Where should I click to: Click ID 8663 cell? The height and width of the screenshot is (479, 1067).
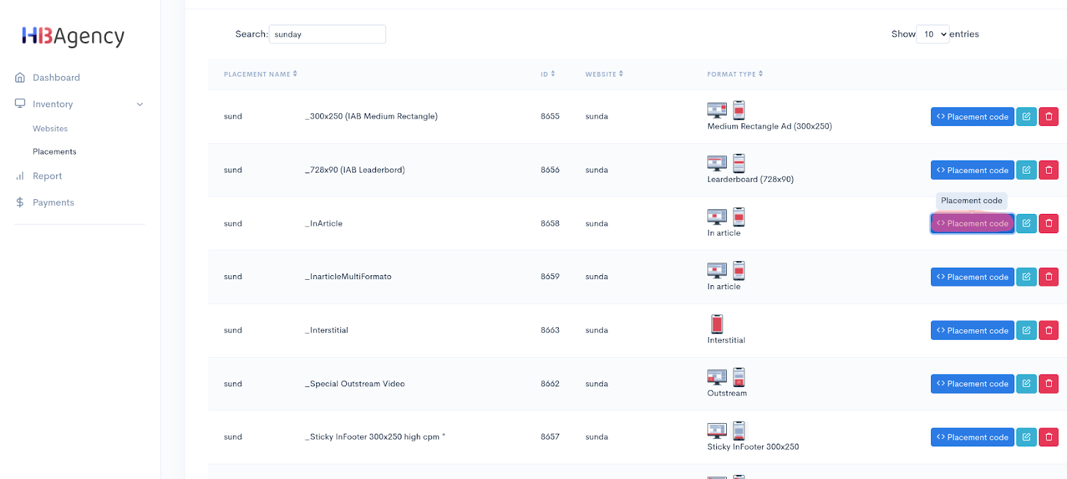[550, 330]
